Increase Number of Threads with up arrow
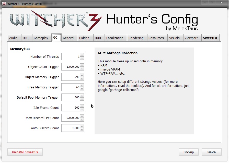The image size is (229, 163). pyautogui.click(x=82, y=55)
